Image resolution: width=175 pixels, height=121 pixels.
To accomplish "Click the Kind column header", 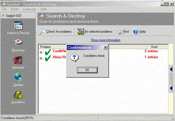I will pyautogui.click(x=154, y=47).
